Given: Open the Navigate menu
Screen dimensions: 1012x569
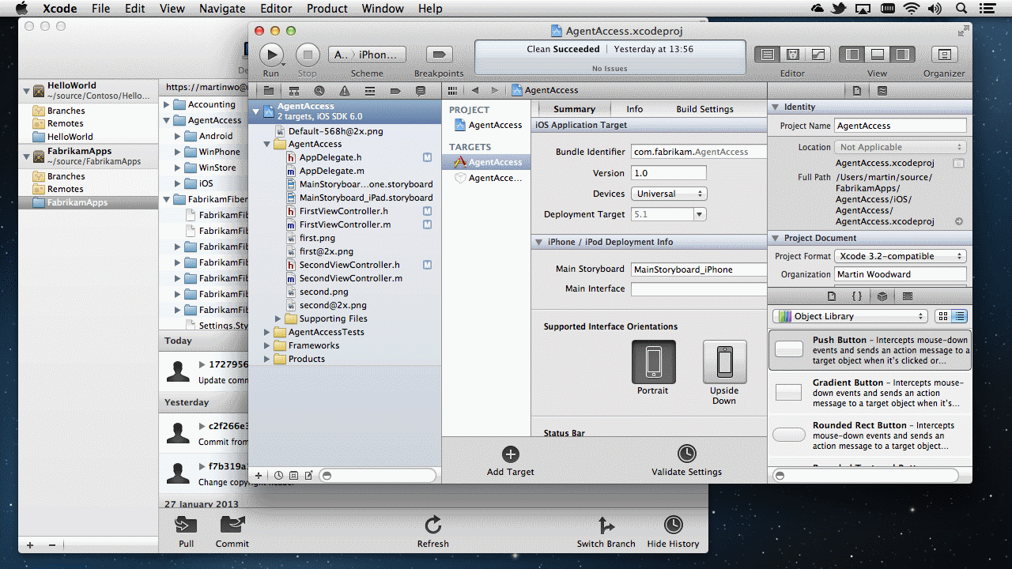Looking at the screenshot, I should point(222,9).
